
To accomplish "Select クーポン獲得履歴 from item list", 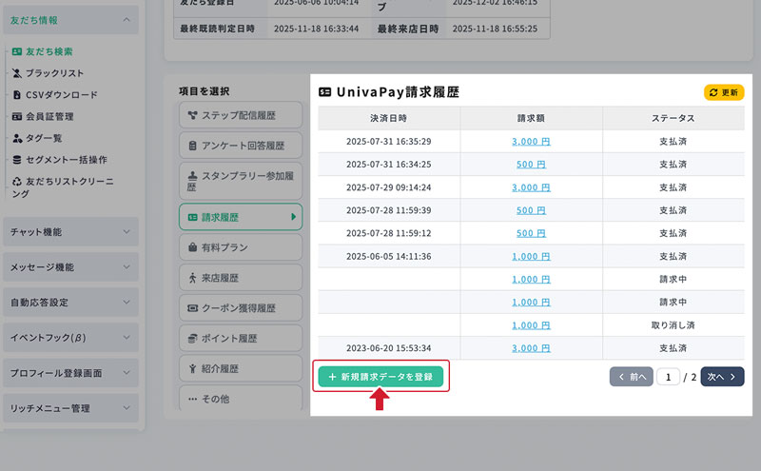I will coord(240,308).
